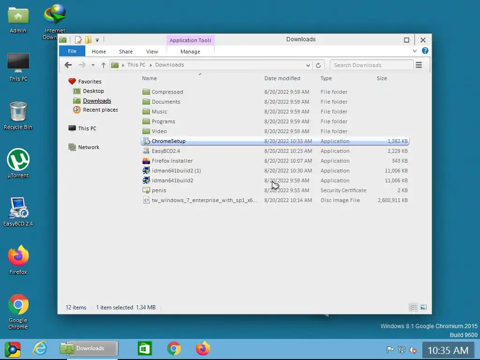Launch Chrome from the taskbar
The width and height of the screenshot is (480, 360).
(173, 349)
